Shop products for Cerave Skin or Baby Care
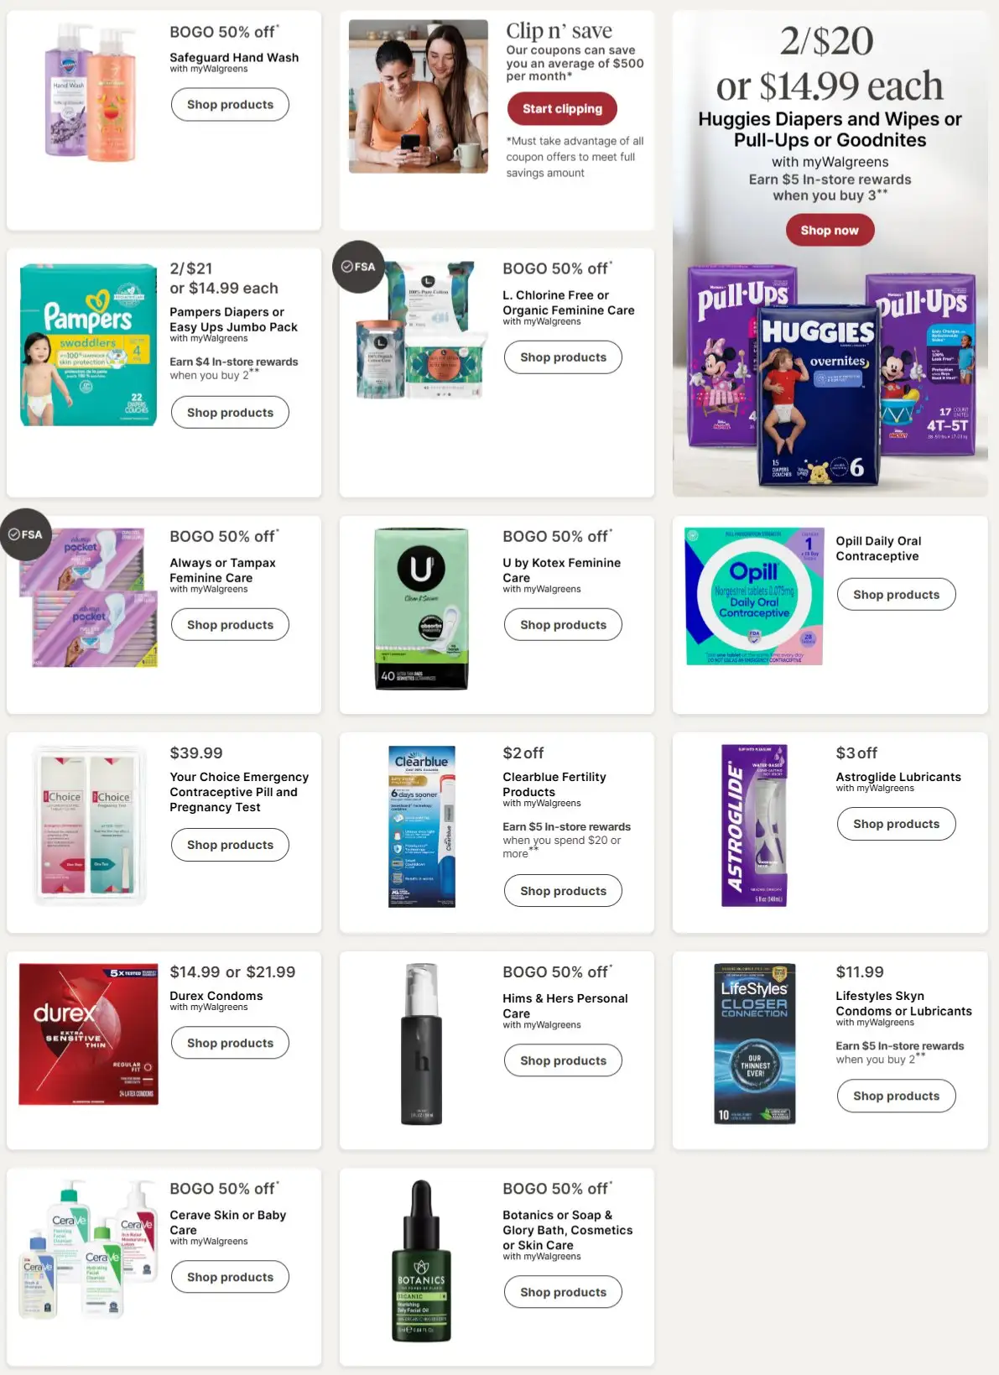 pyautogui.click(x=230, y=1277)
